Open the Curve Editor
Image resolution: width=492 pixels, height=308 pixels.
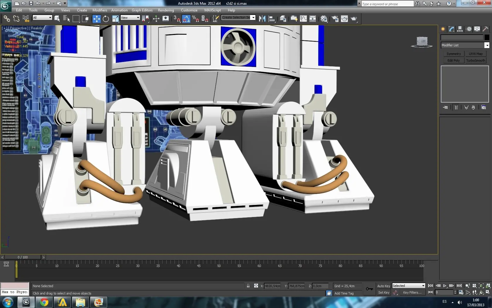pyautogui.click(x=303, y=19)
